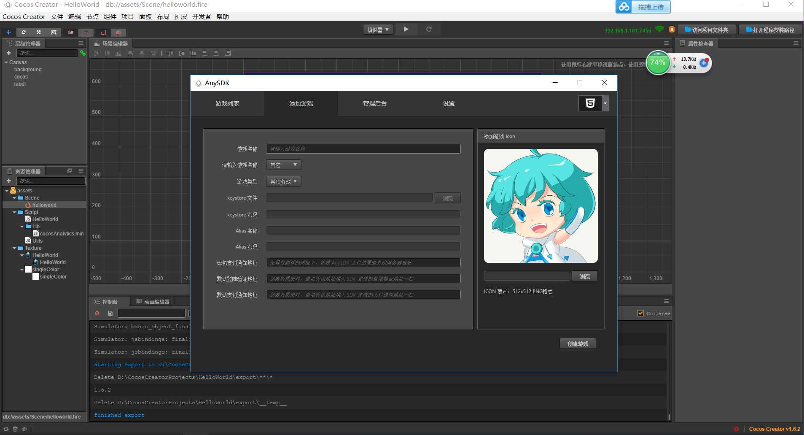Click the align horizontal center icon

click(142, 53)
